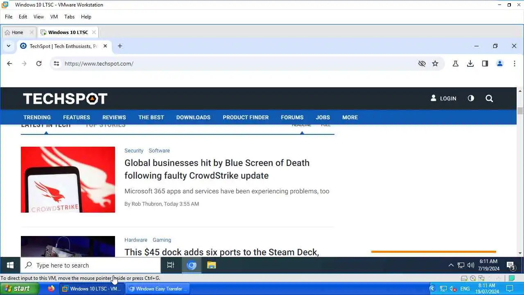Open Task View on Windows 10 taskbar
This screenshot has height=295, width=524.
[x=171, y=265]
